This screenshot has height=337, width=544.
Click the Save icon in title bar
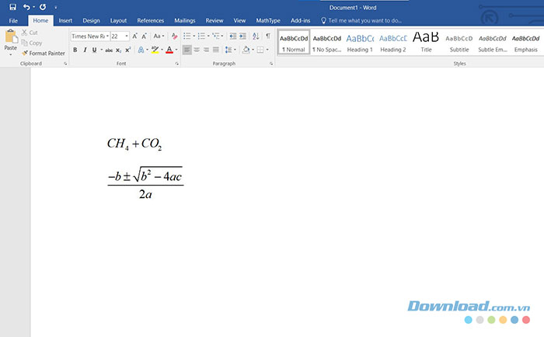pyautogui.click(x=12, y=6)
